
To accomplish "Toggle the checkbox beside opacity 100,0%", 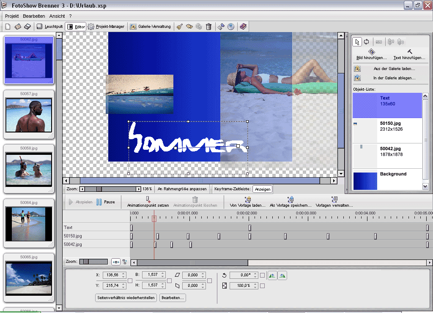I will [263, 286].
